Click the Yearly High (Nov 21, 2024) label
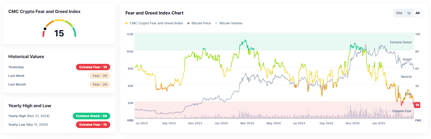431x139 pixels. (x=29, y=116)
